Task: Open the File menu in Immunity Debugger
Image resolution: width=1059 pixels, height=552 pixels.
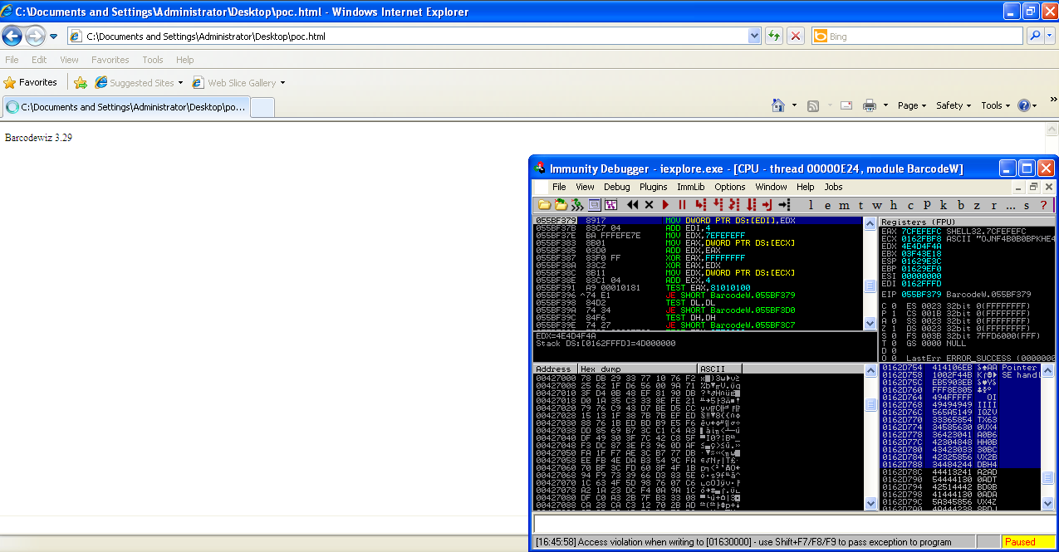Action: (x=559, y=187)
